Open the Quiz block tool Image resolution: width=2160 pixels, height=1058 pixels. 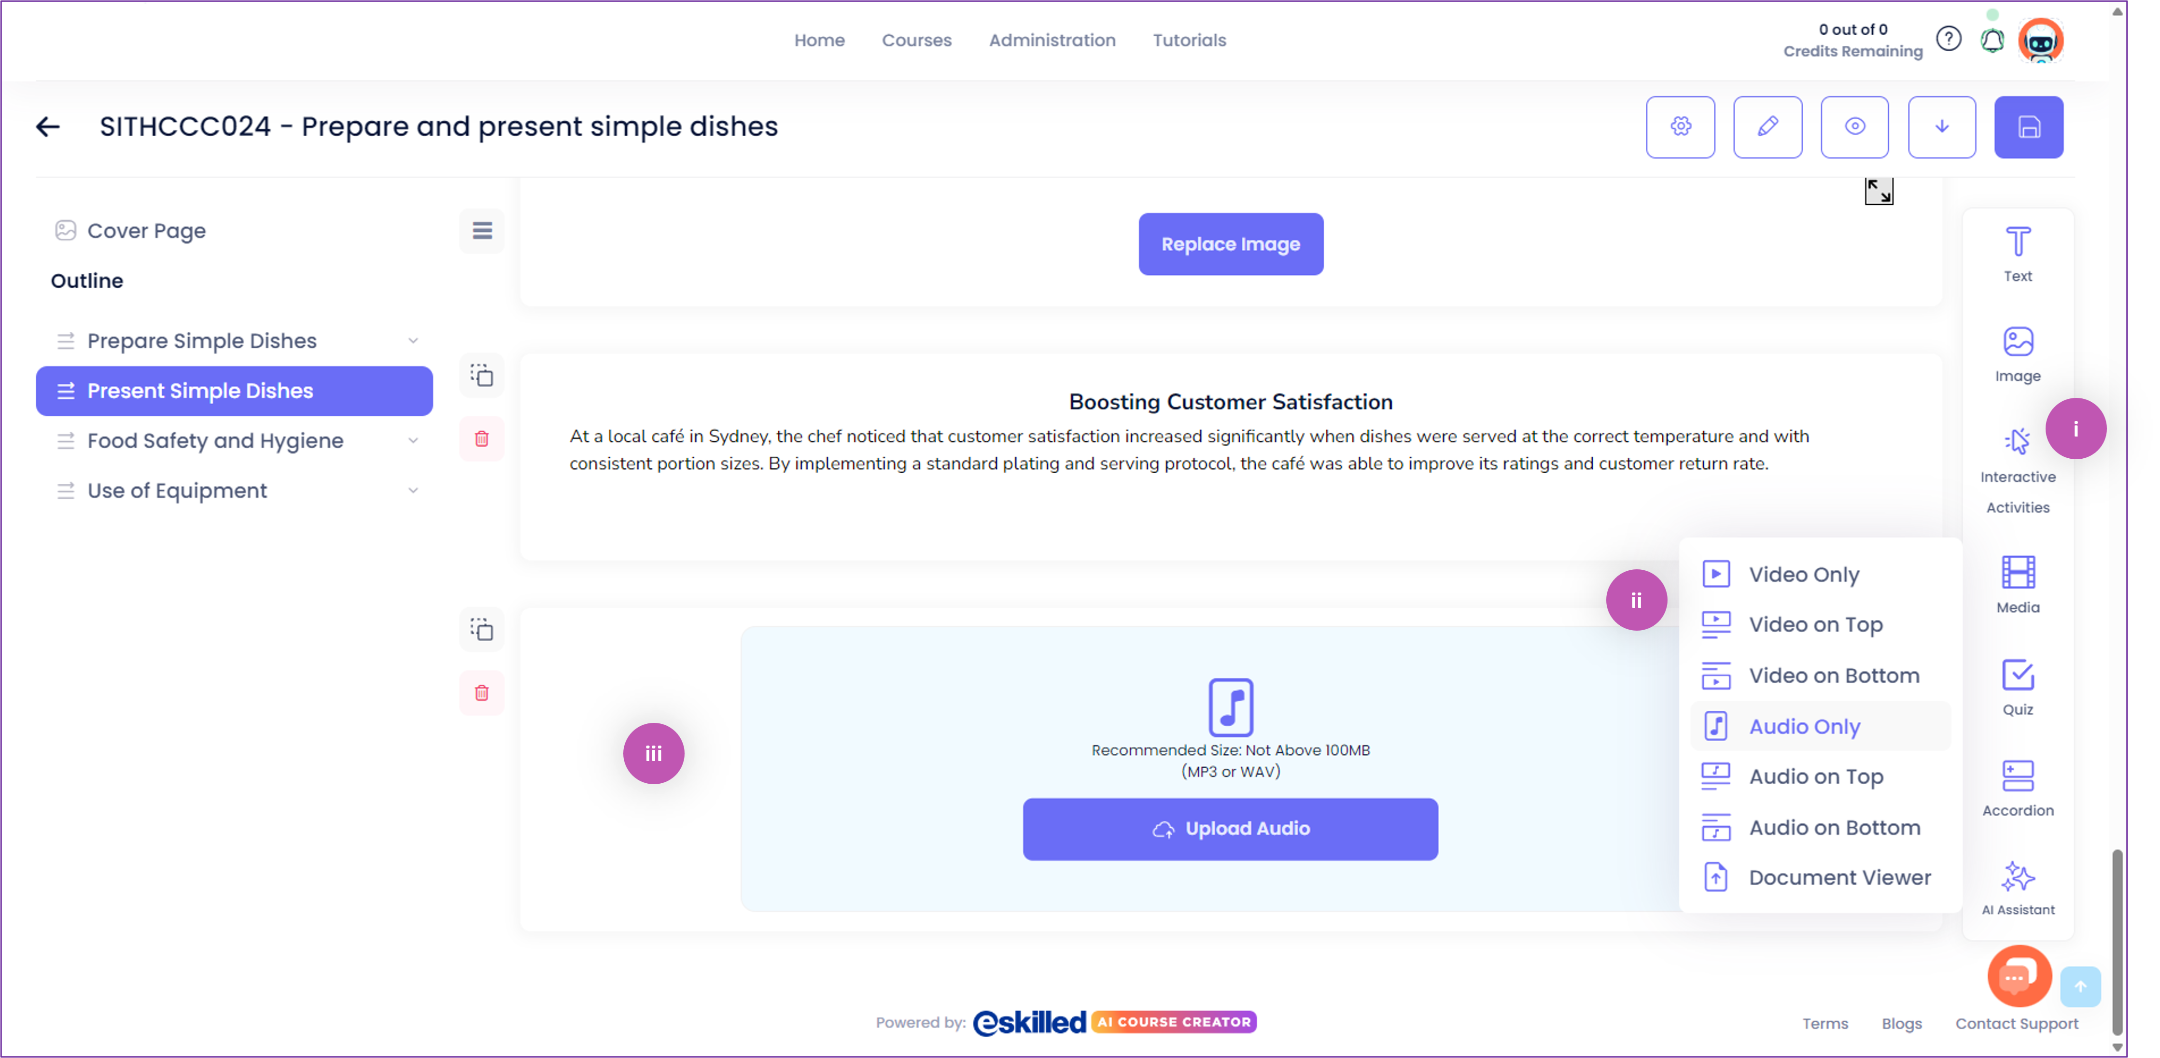[2017, 688]
